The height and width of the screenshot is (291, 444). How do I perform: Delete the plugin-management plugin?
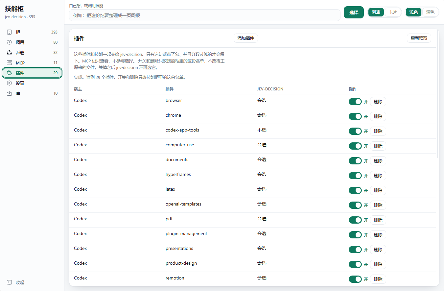pyautogui.click(x=378, y=235)
